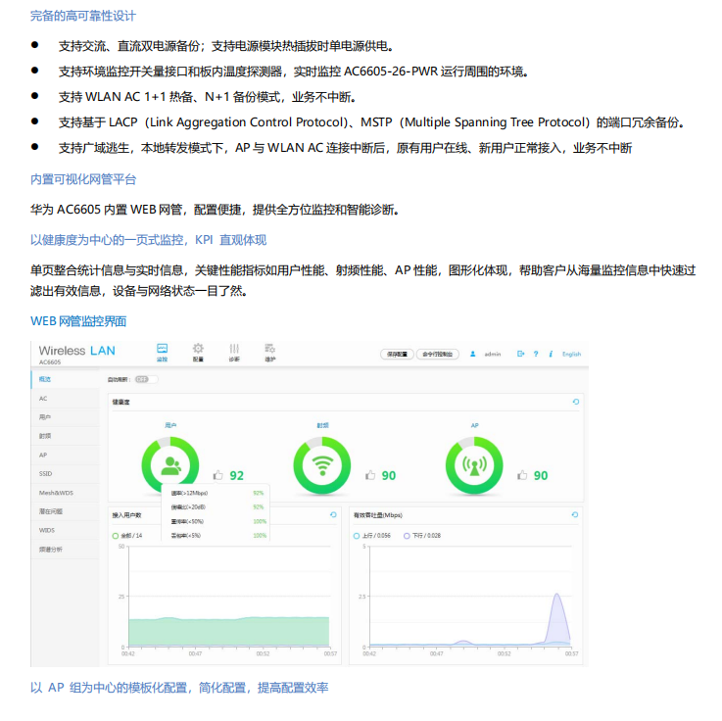Screen dimensions: 722x721
Task: Select 频谱分析 in the left sidebar
Action: (x=66, y=550)
